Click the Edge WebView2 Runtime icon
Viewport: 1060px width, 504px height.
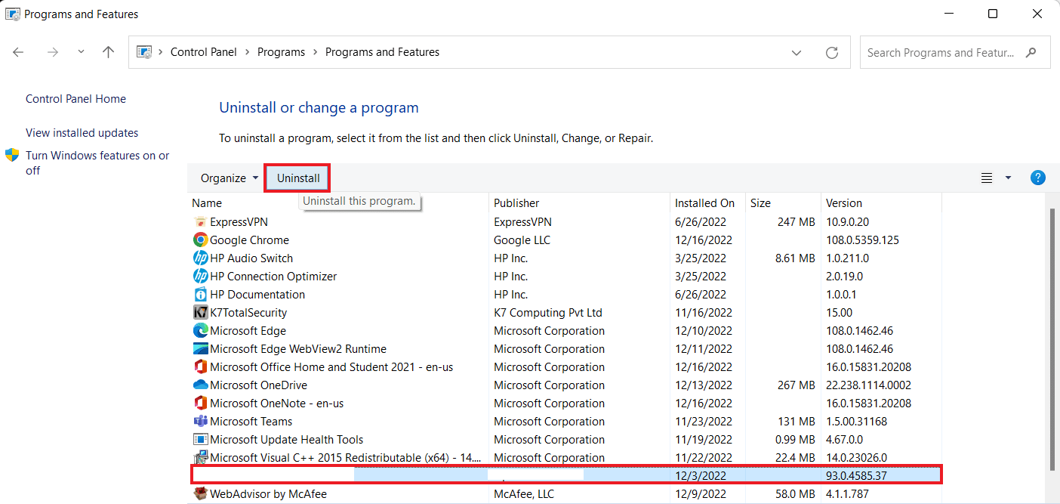tap(200, 349)
